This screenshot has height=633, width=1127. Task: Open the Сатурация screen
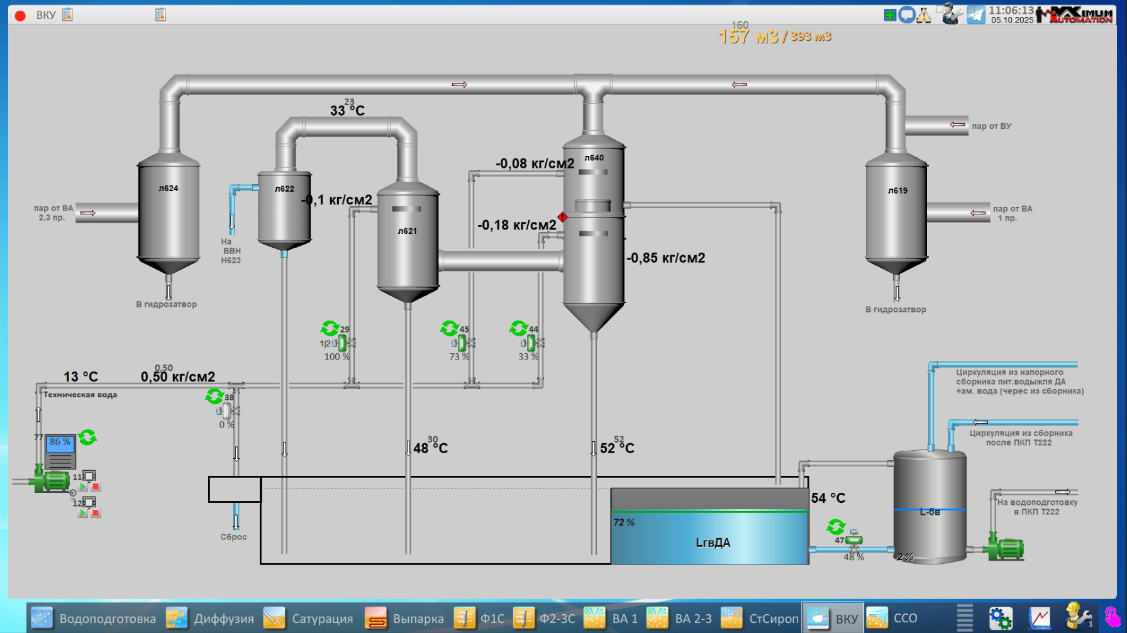[x=308, y=619]
